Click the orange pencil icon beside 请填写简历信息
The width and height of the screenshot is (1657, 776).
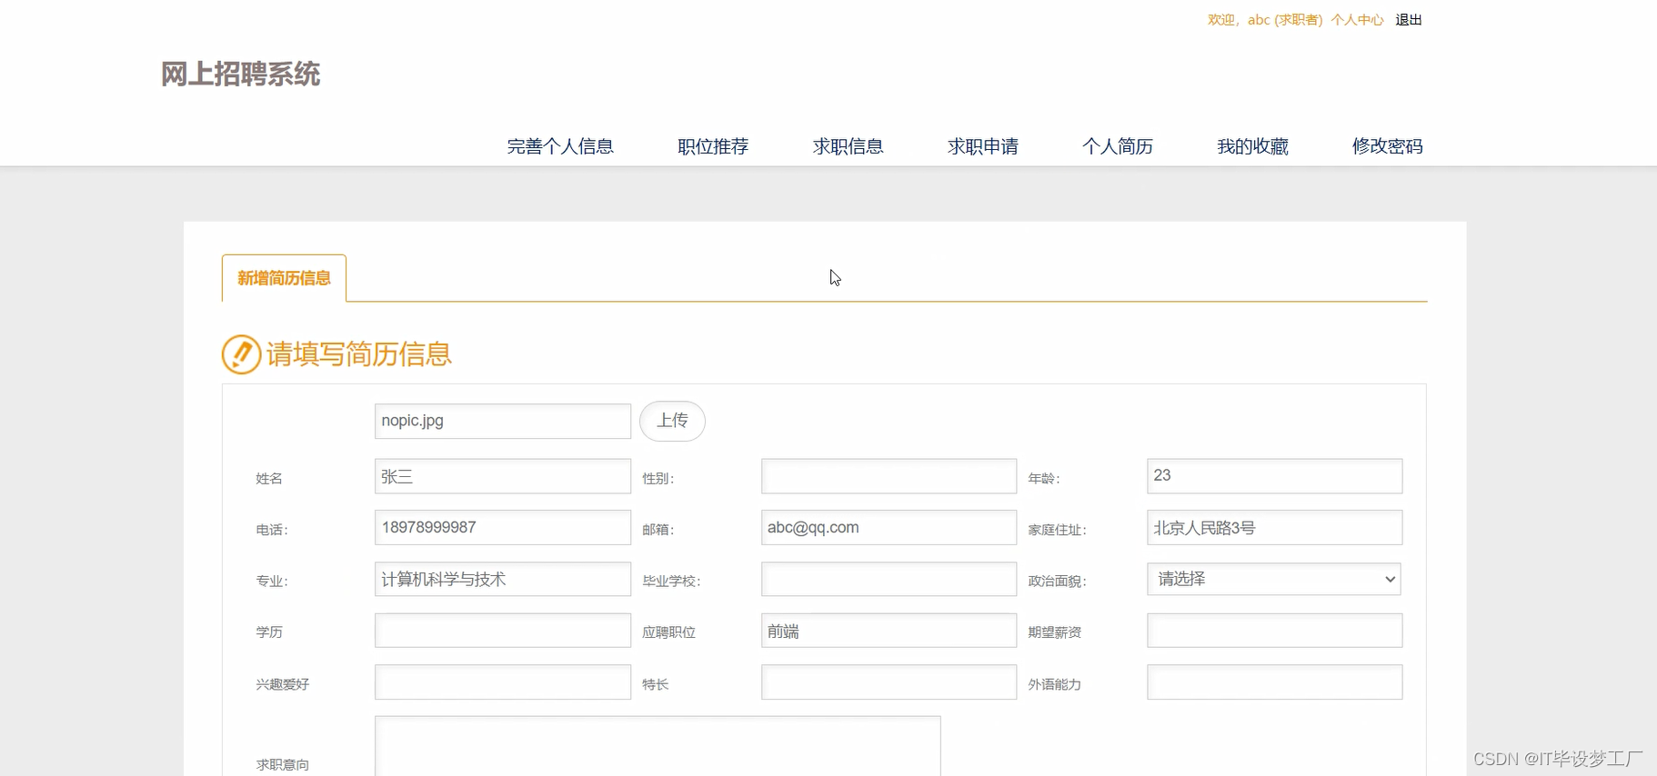coord(241,354)
